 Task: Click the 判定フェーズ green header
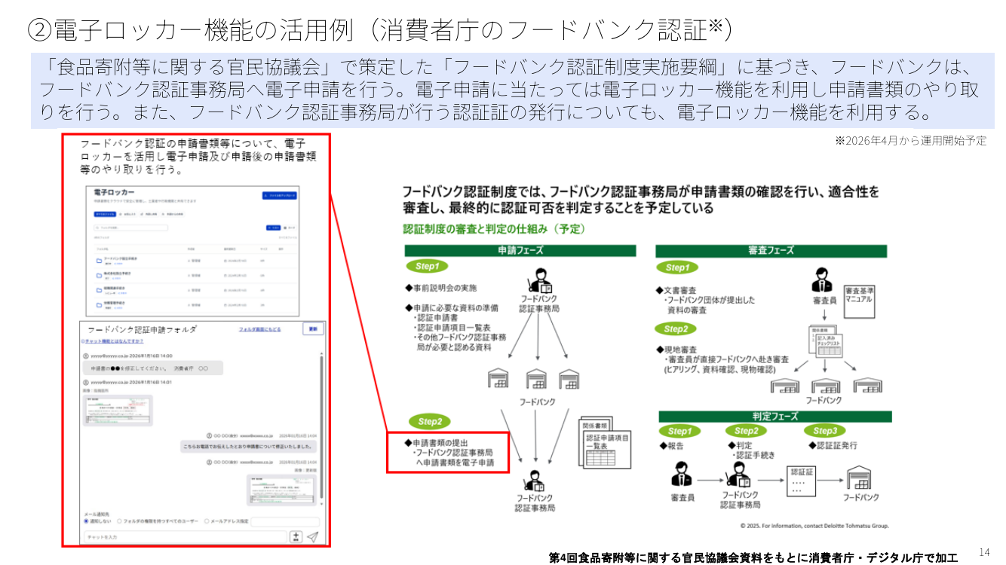775,416
